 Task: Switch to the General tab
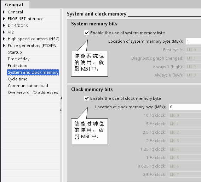click(x=14, y=5)
